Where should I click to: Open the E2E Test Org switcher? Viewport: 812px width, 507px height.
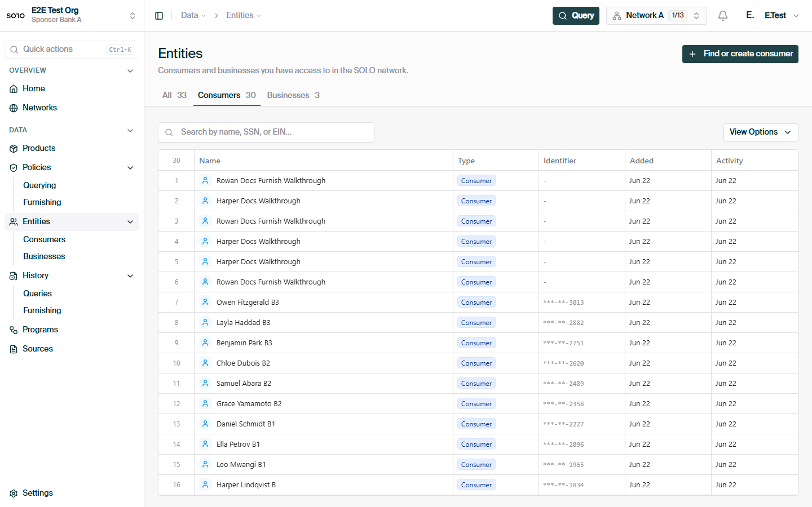72,15
